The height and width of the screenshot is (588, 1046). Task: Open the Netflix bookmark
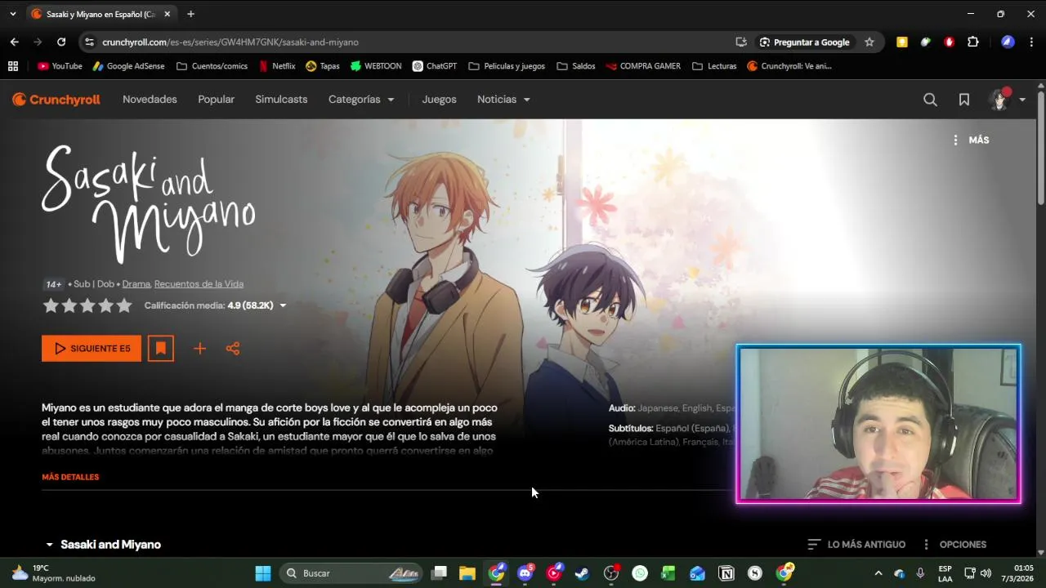[x=276, y=66]
